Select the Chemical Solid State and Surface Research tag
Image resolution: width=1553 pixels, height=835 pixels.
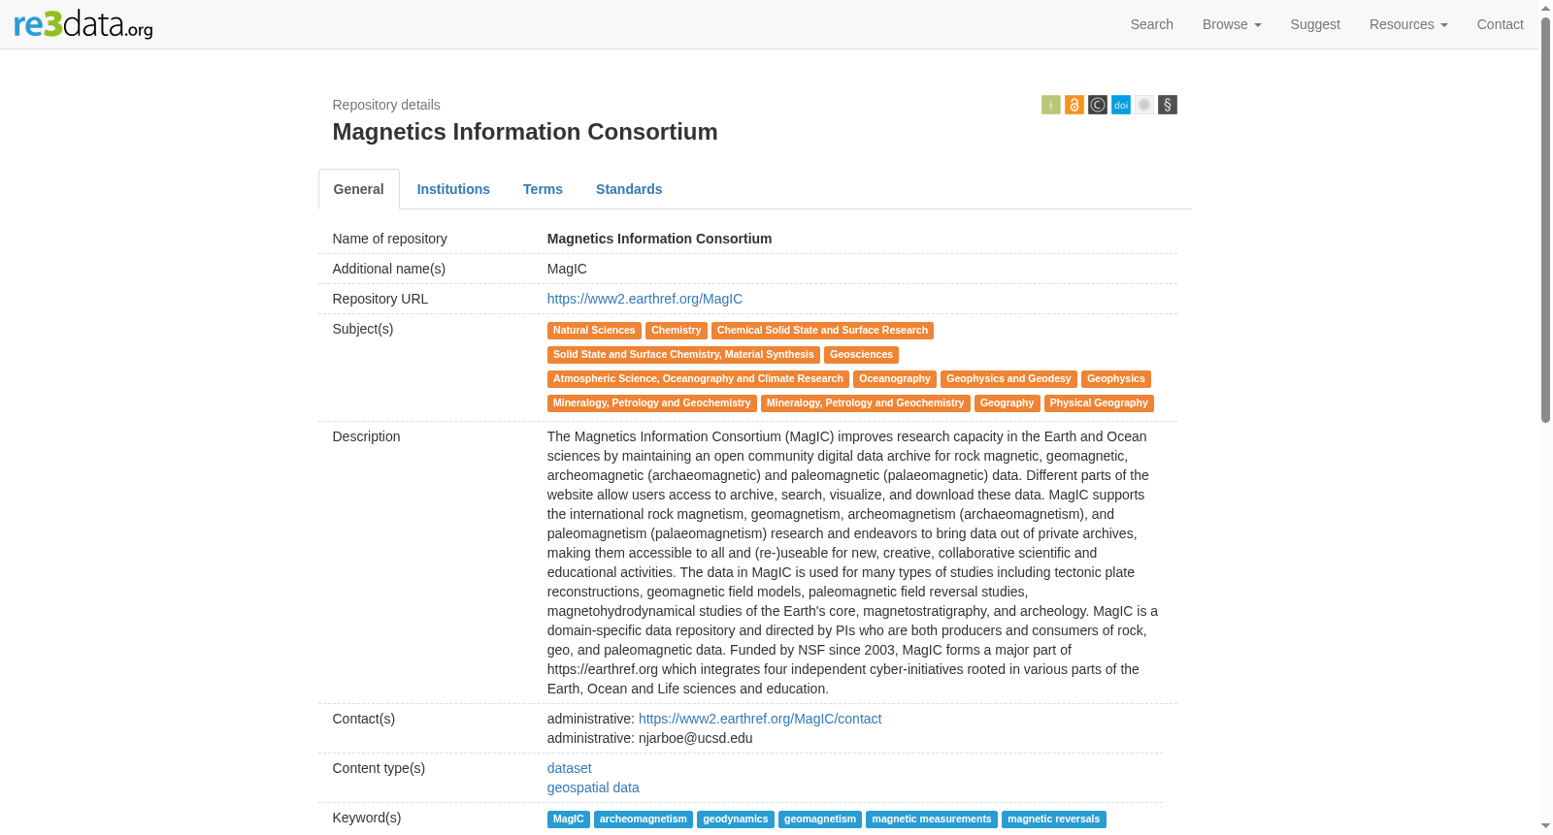click(822, 331)
